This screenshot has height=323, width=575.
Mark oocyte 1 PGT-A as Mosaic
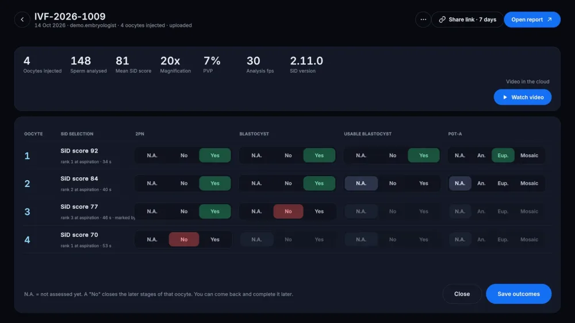pyautogui.click(x=529, y=155)
